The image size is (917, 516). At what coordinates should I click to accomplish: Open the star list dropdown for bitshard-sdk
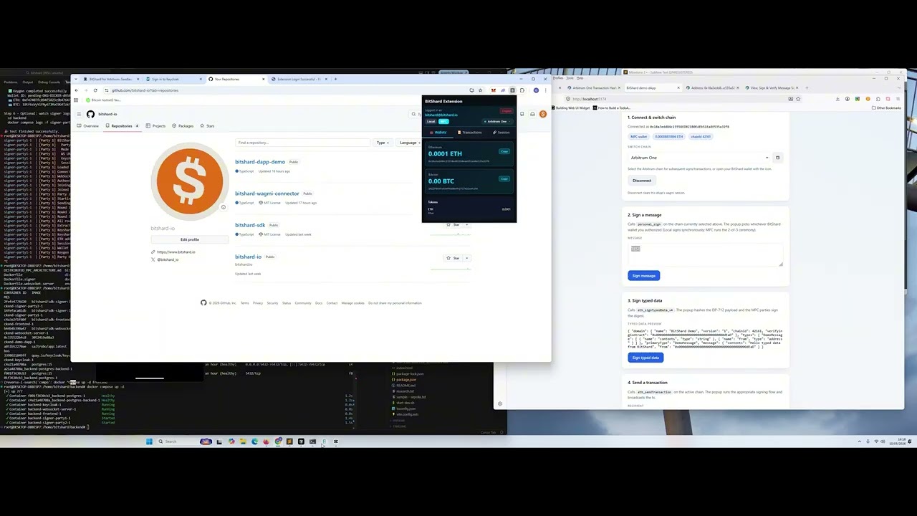pyautogui.click(x=466, y=225)
